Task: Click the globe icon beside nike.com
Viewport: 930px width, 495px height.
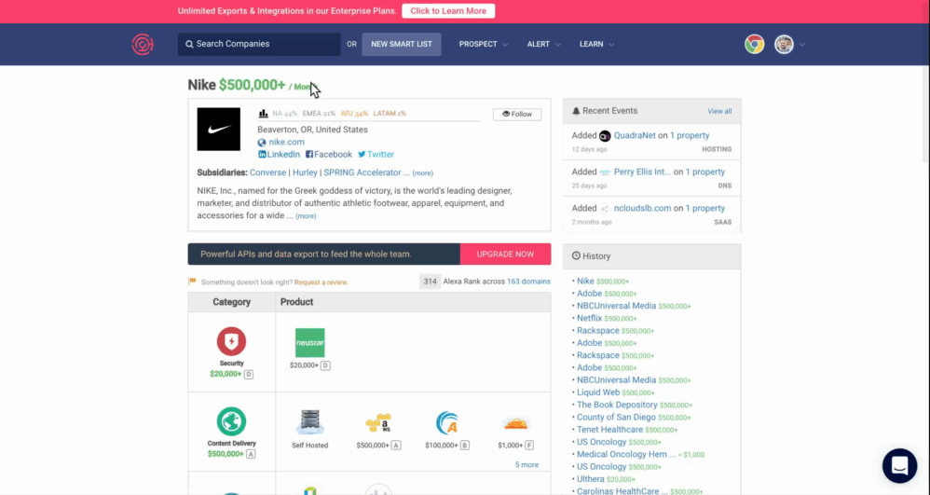Action: [262, 143]
